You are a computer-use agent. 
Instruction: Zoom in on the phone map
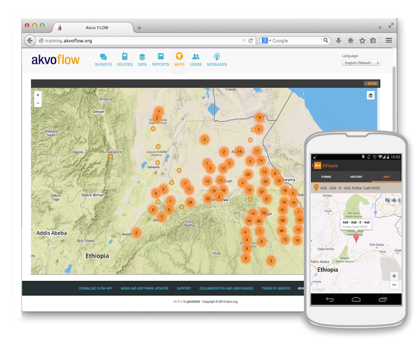coord(394,276)
